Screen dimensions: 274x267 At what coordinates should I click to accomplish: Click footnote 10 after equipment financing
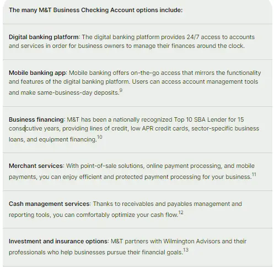[99, 137]
